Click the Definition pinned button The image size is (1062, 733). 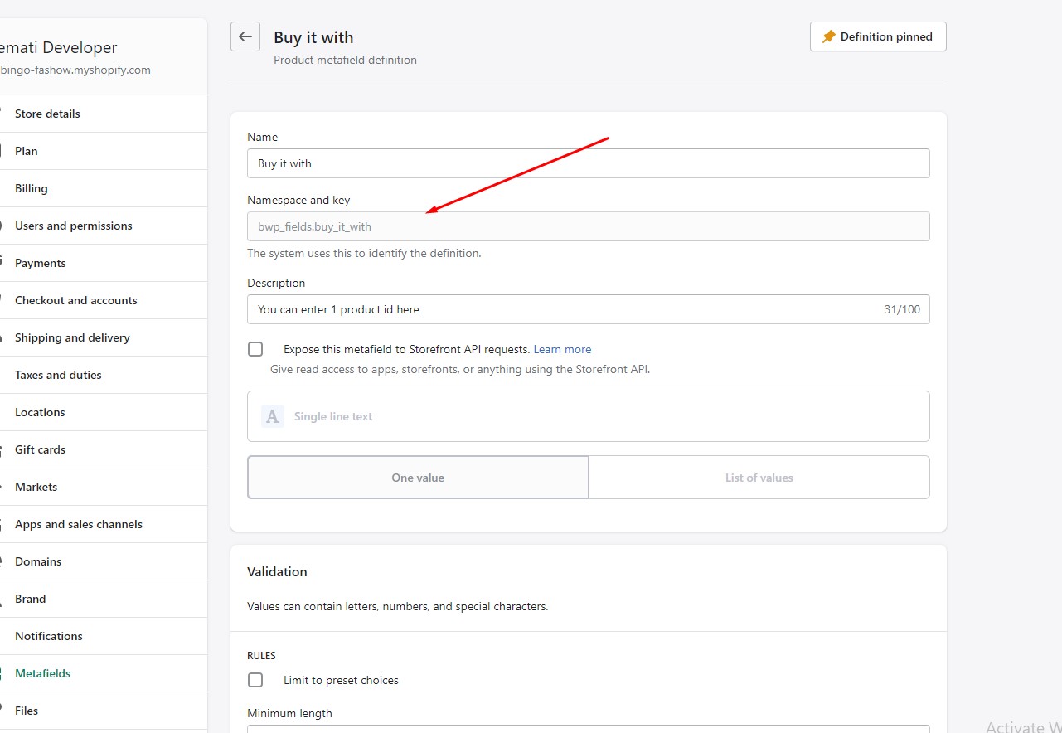[x=877, y=36]
